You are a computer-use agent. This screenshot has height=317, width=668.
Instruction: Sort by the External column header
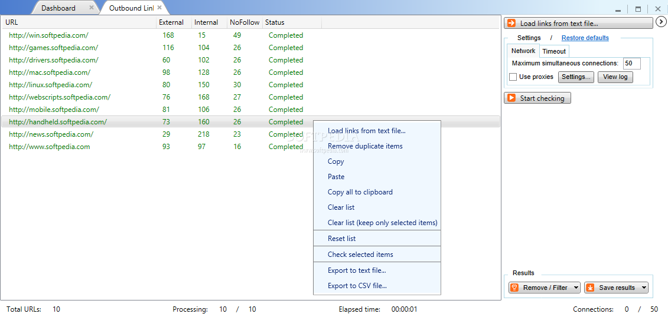(174, 22)
